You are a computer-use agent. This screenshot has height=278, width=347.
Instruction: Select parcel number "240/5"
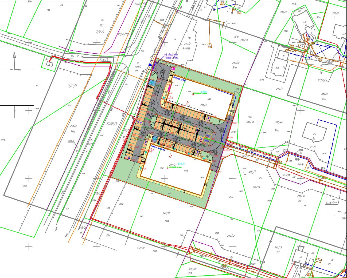click(x=335, y=13)
